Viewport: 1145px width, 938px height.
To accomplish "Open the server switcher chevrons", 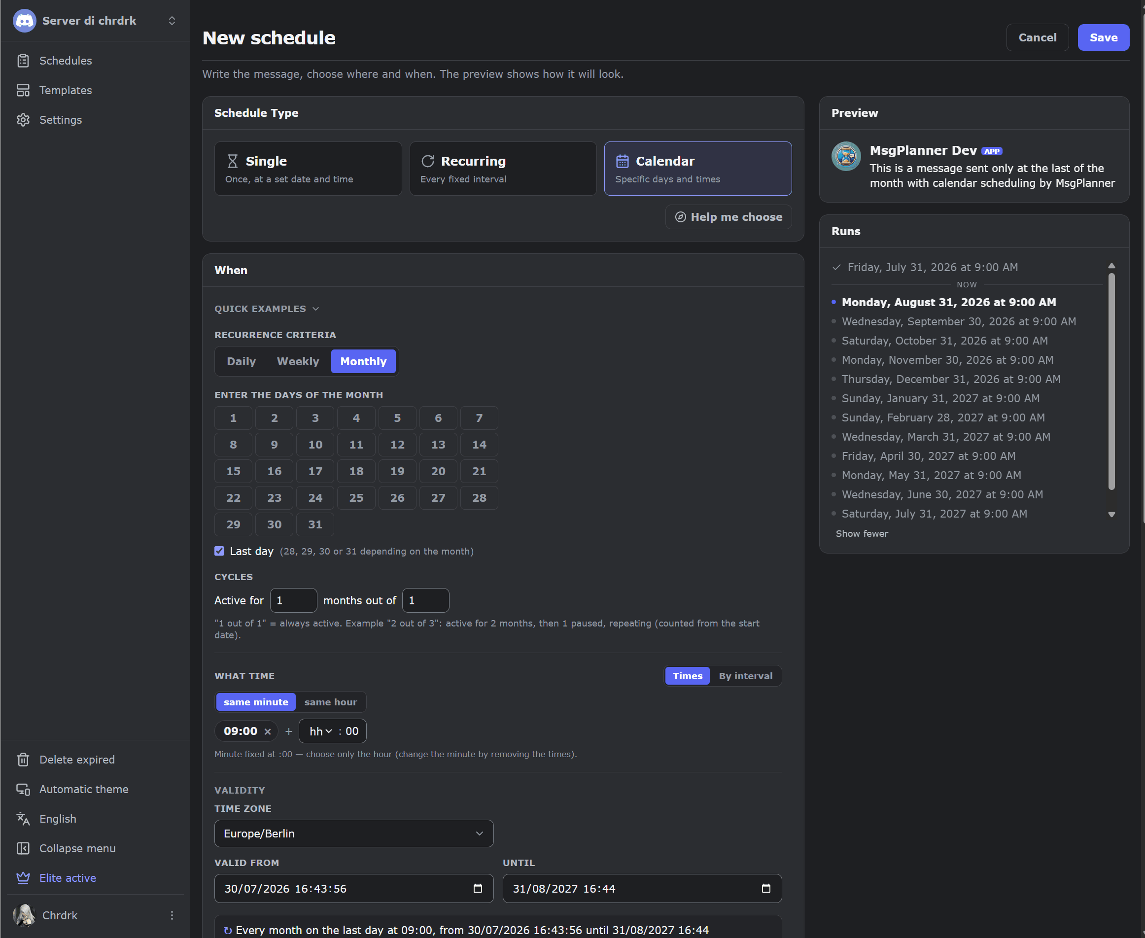I will point(172,21).
